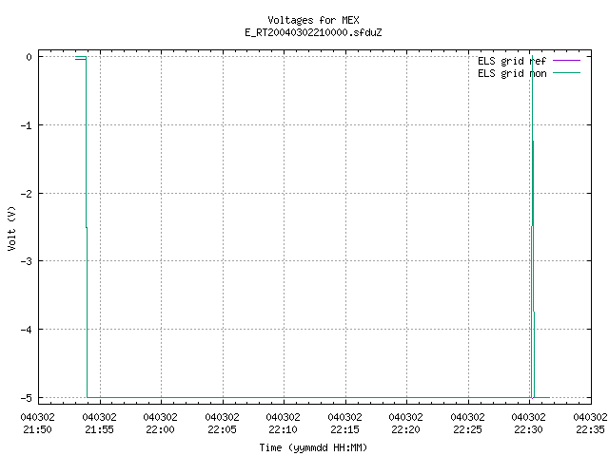The image size is (609, 456).
Task: Click the 'Voltages for MEX' chart title
Action: pyautogui.click(x=313, y=20)
